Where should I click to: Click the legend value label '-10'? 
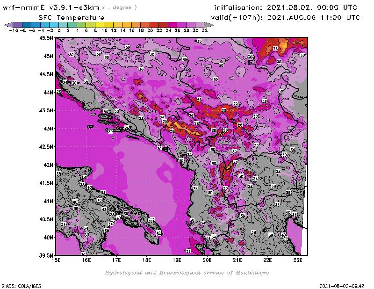(x=14, y=30)
